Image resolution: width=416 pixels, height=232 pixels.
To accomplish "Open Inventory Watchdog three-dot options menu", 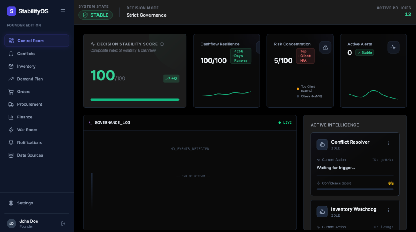I will [x=388, y=211].
